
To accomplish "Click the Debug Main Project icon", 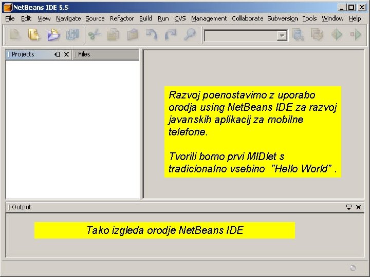I will pos(356,35).
